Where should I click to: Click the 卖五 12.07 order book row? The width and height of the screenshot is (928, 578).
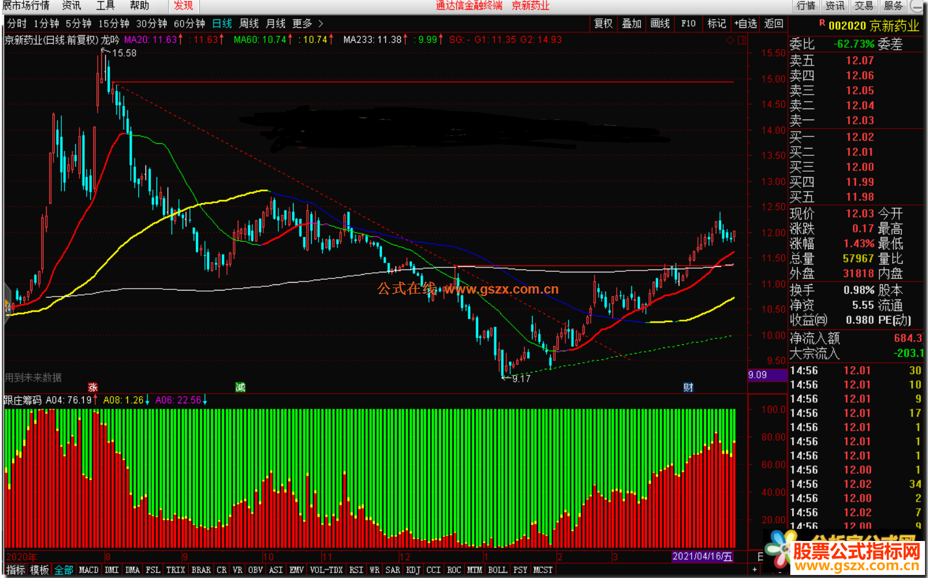point(855,61)
